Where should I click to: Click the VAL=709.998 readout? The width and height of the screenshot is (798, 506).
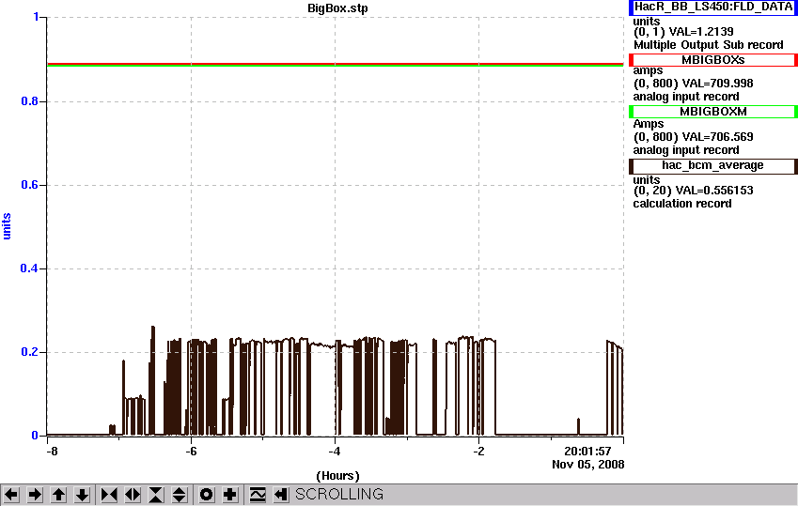pyautogui.click(x=717, y=84)
